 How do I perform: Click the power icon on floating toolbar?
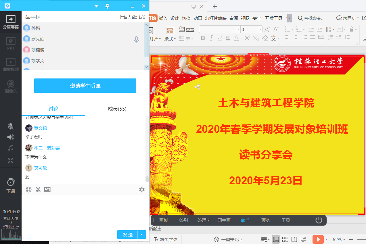coord(319,220)
